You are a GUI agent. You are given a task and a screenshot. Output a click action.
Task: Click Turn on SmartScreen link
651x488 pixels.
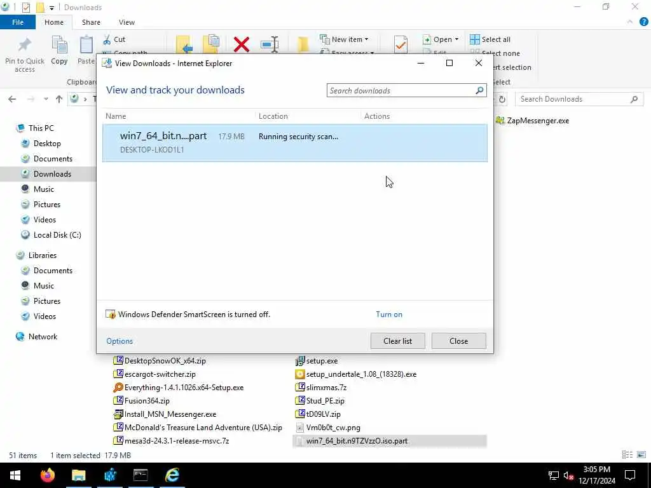389,315
